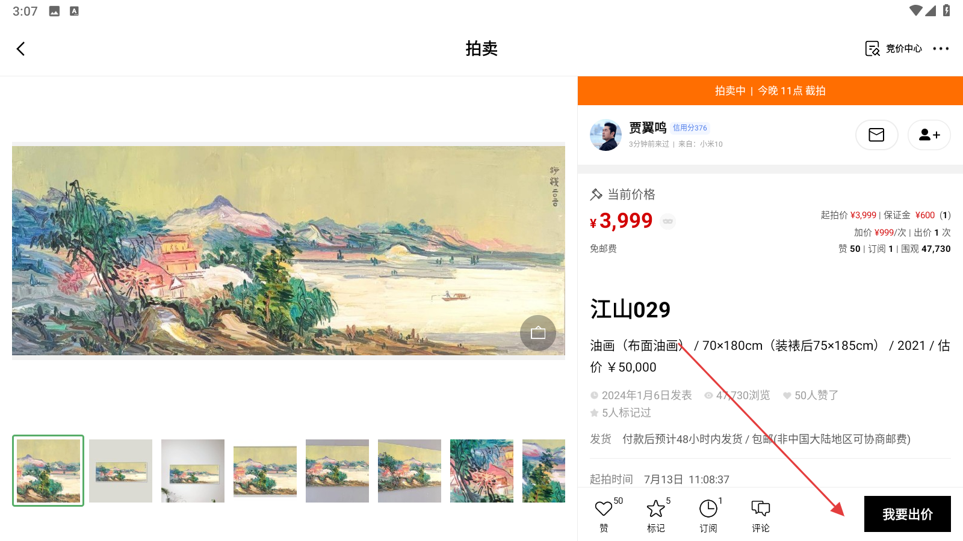Tap the briefcase icon on the painting
The image size is (963, 541).
coord(538,333)
